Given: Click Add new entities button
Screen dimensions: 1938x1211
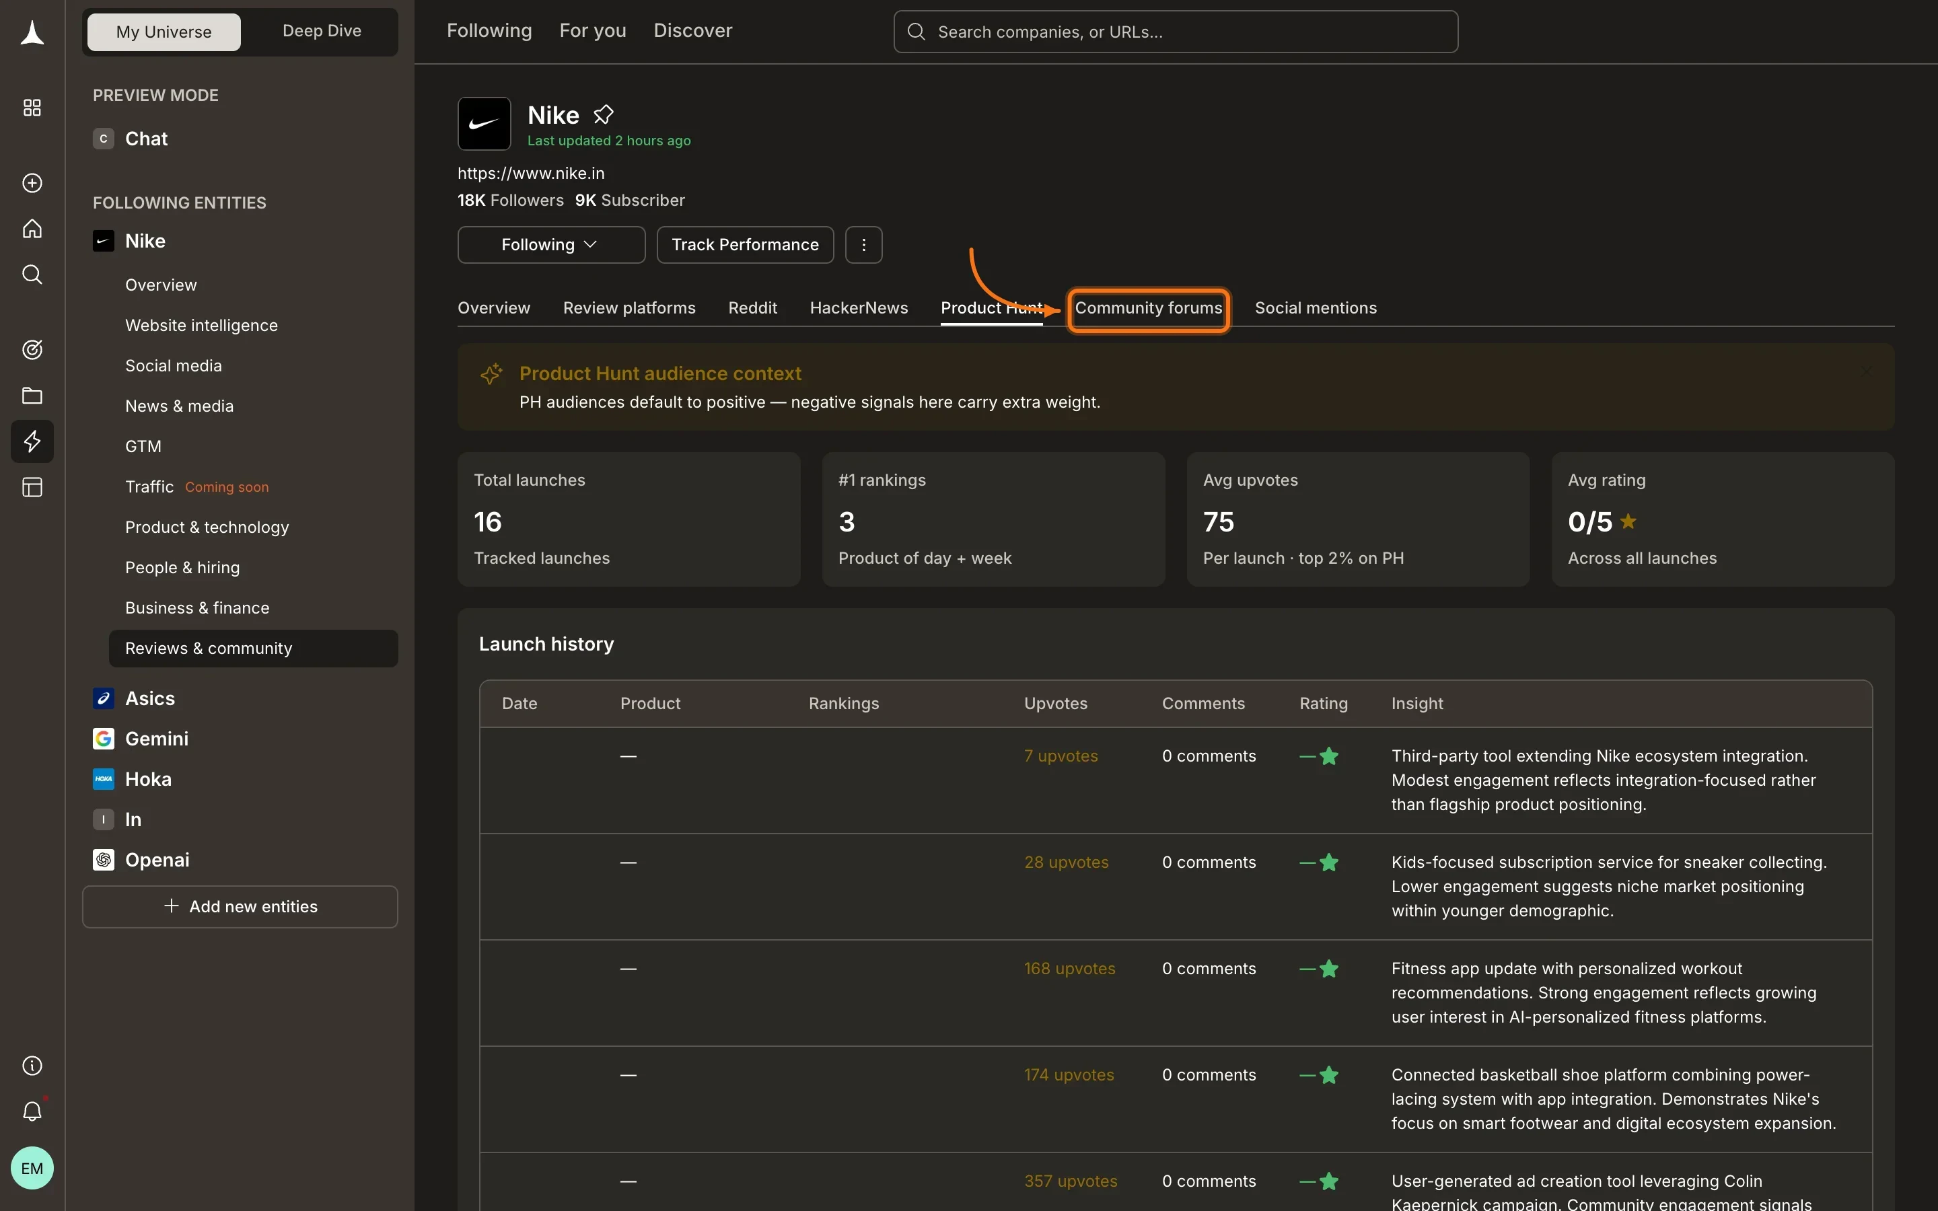Looking at the screenshot, I should [240, 907].
